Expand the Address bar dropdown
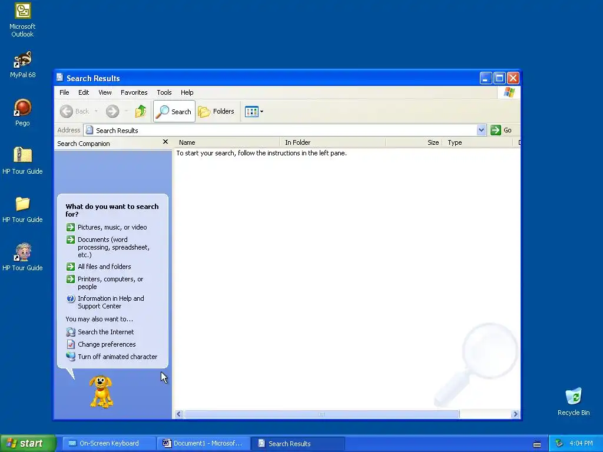The height and width of the screenshot is (452, 603). click(481, 130)
